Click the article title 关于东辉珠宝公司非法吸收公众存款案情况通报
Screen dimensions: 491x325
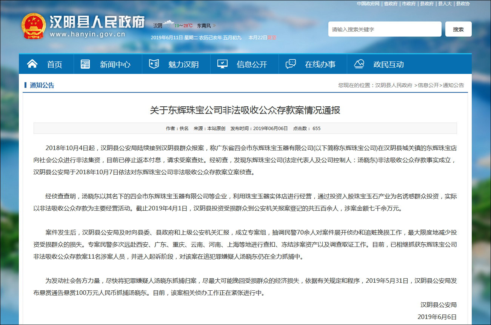point(245,110)
